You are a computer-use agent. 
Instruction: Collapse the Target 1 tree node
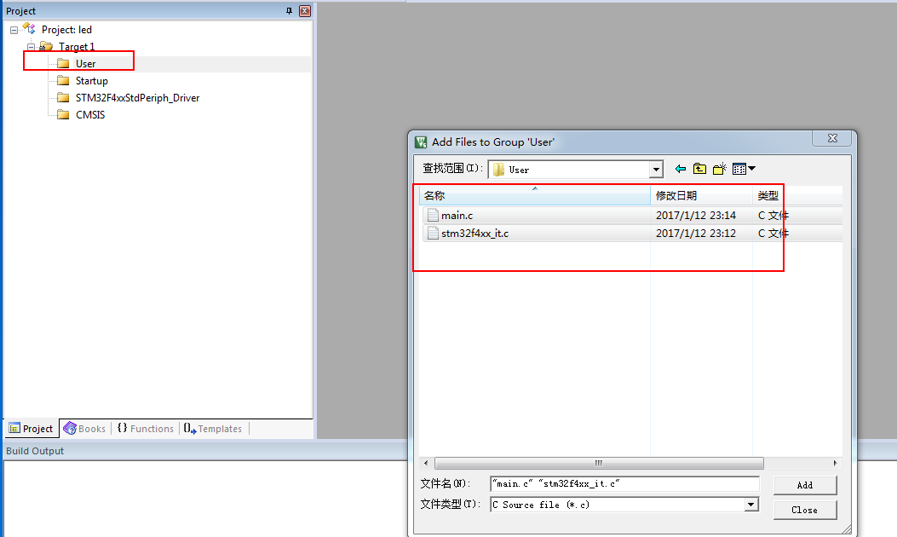pyautogui.click(x=32, y=47)
